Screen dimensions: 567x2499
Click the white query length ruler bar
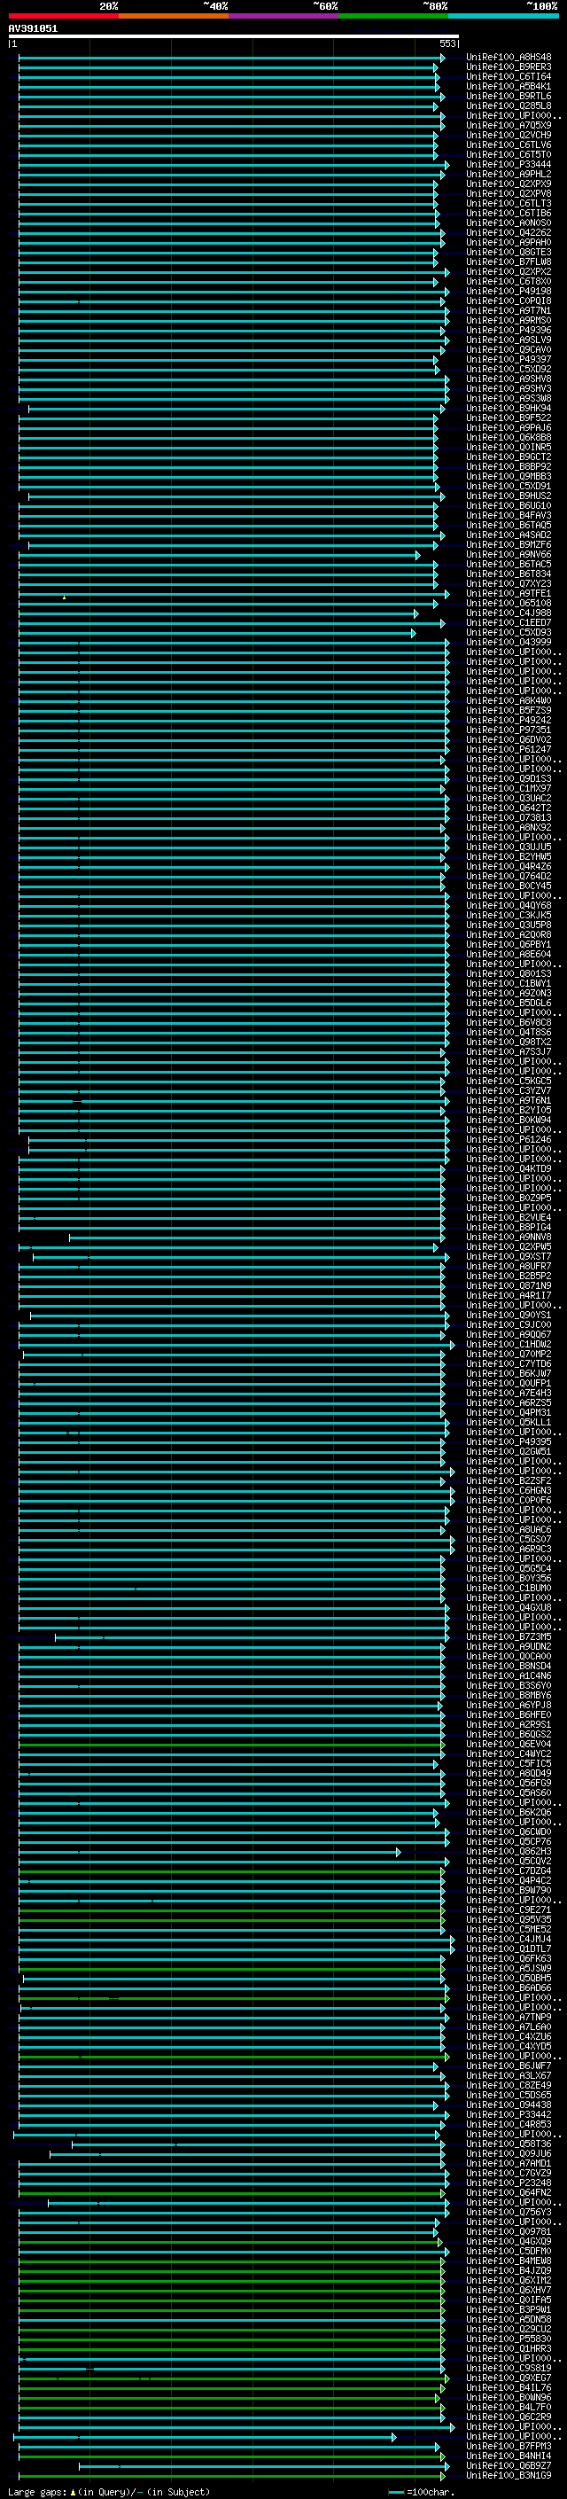click(234, 37)
